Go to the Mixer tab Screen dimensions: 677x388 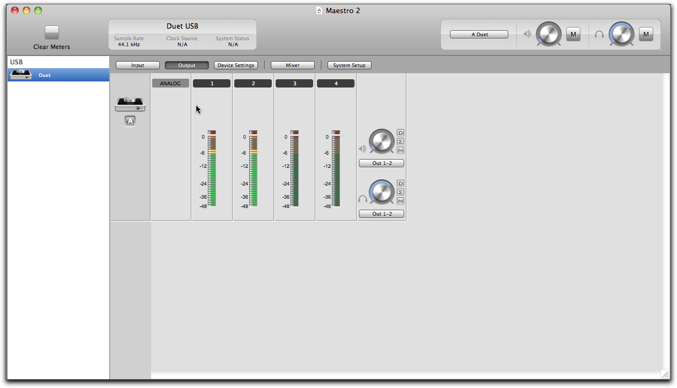click(293, 65)
